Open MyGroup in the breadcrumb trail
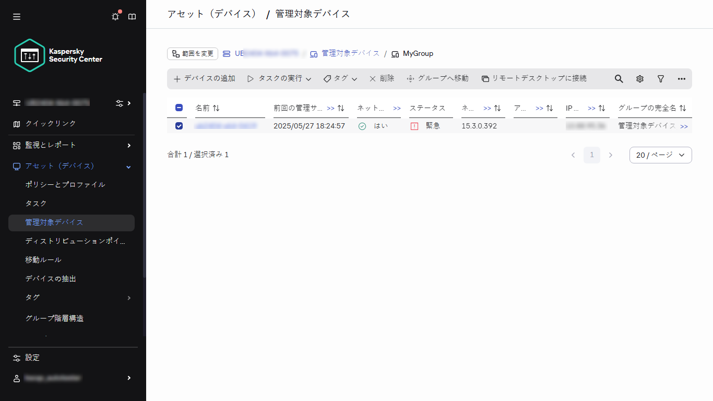This screenshot has height=401, width=713. (417, 53)
